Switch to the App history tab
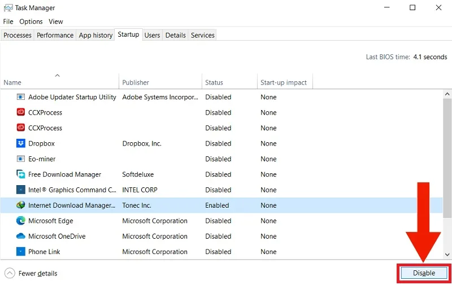 95,35
